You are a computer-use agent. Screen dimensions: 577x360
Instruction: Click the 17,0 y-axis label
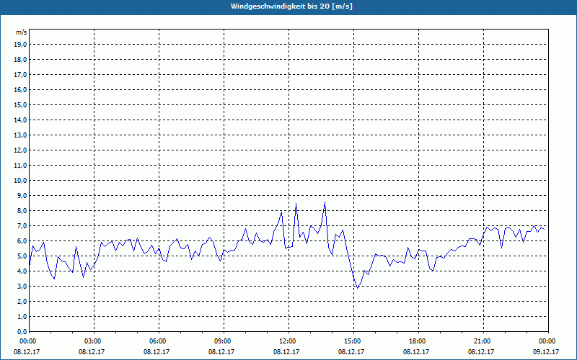21,75
